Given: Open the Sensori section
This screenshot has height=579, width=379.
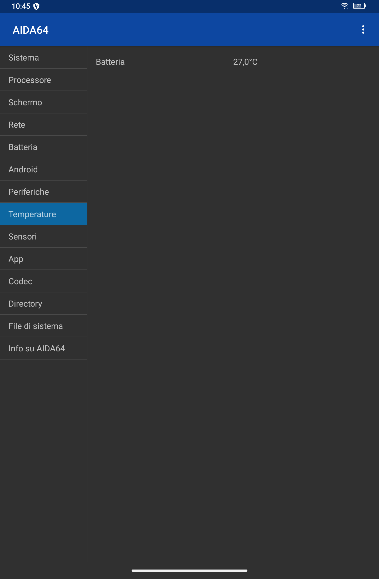Looking at the screenshot, I should (43, 237).
